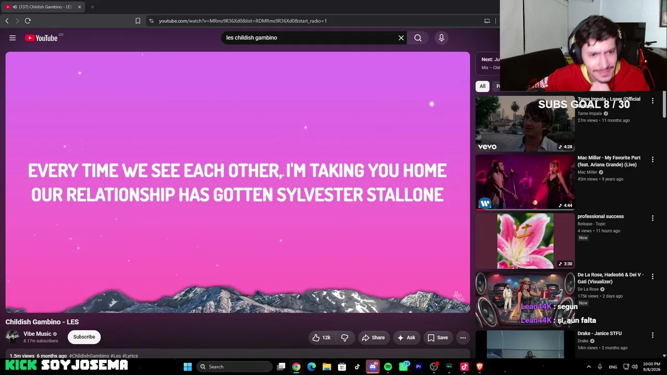
Task: Save the video to a playlist
Action: click(x=438, y=337)
